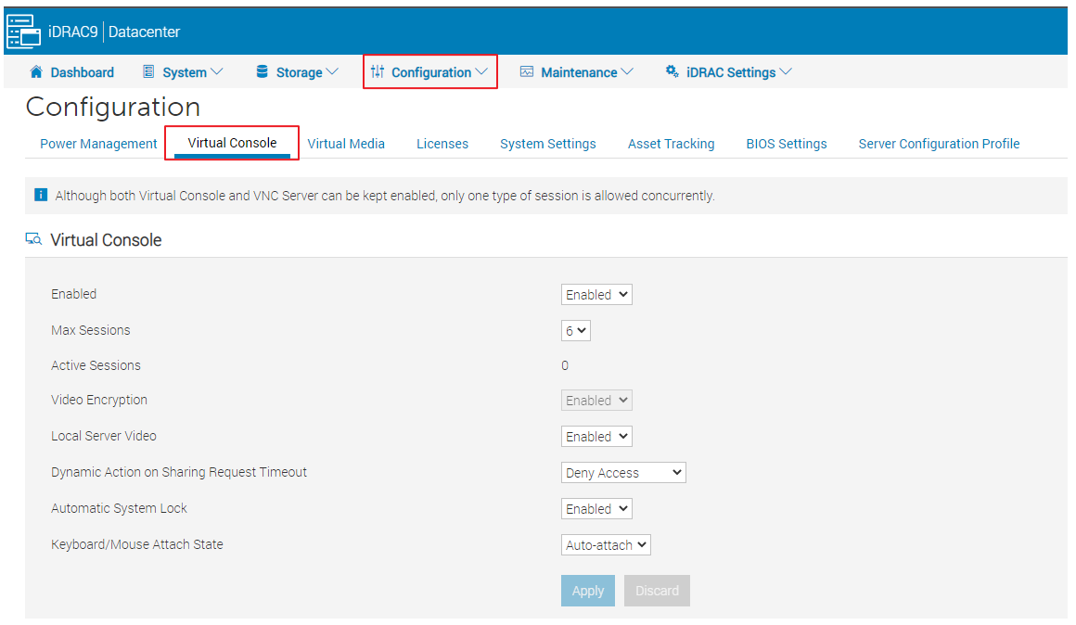Click the System menu icon
1076x625 pixels.
(x=148, y=71)
